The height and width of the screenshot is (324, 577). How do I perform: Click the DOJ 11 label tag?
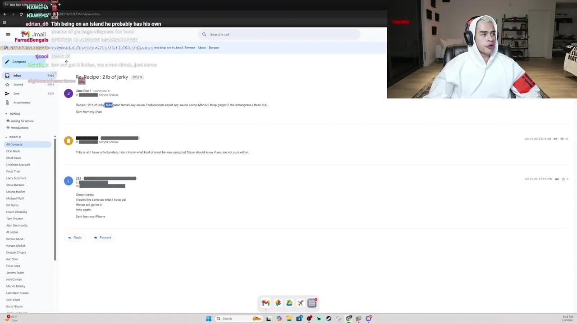137,77
